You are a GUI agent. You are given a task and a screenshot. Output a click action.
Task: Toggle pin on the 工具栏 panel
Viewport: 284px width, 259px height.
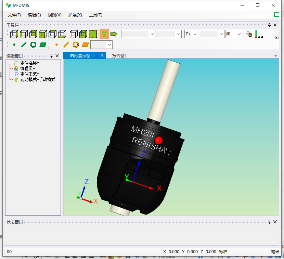(269, 25)
